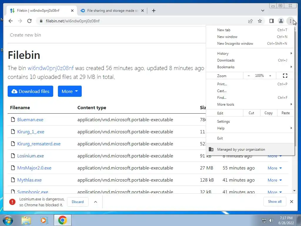Discard the blocked Losinium.exe download
Viewport: 301px width, 226px height.
tap(78, 202)
